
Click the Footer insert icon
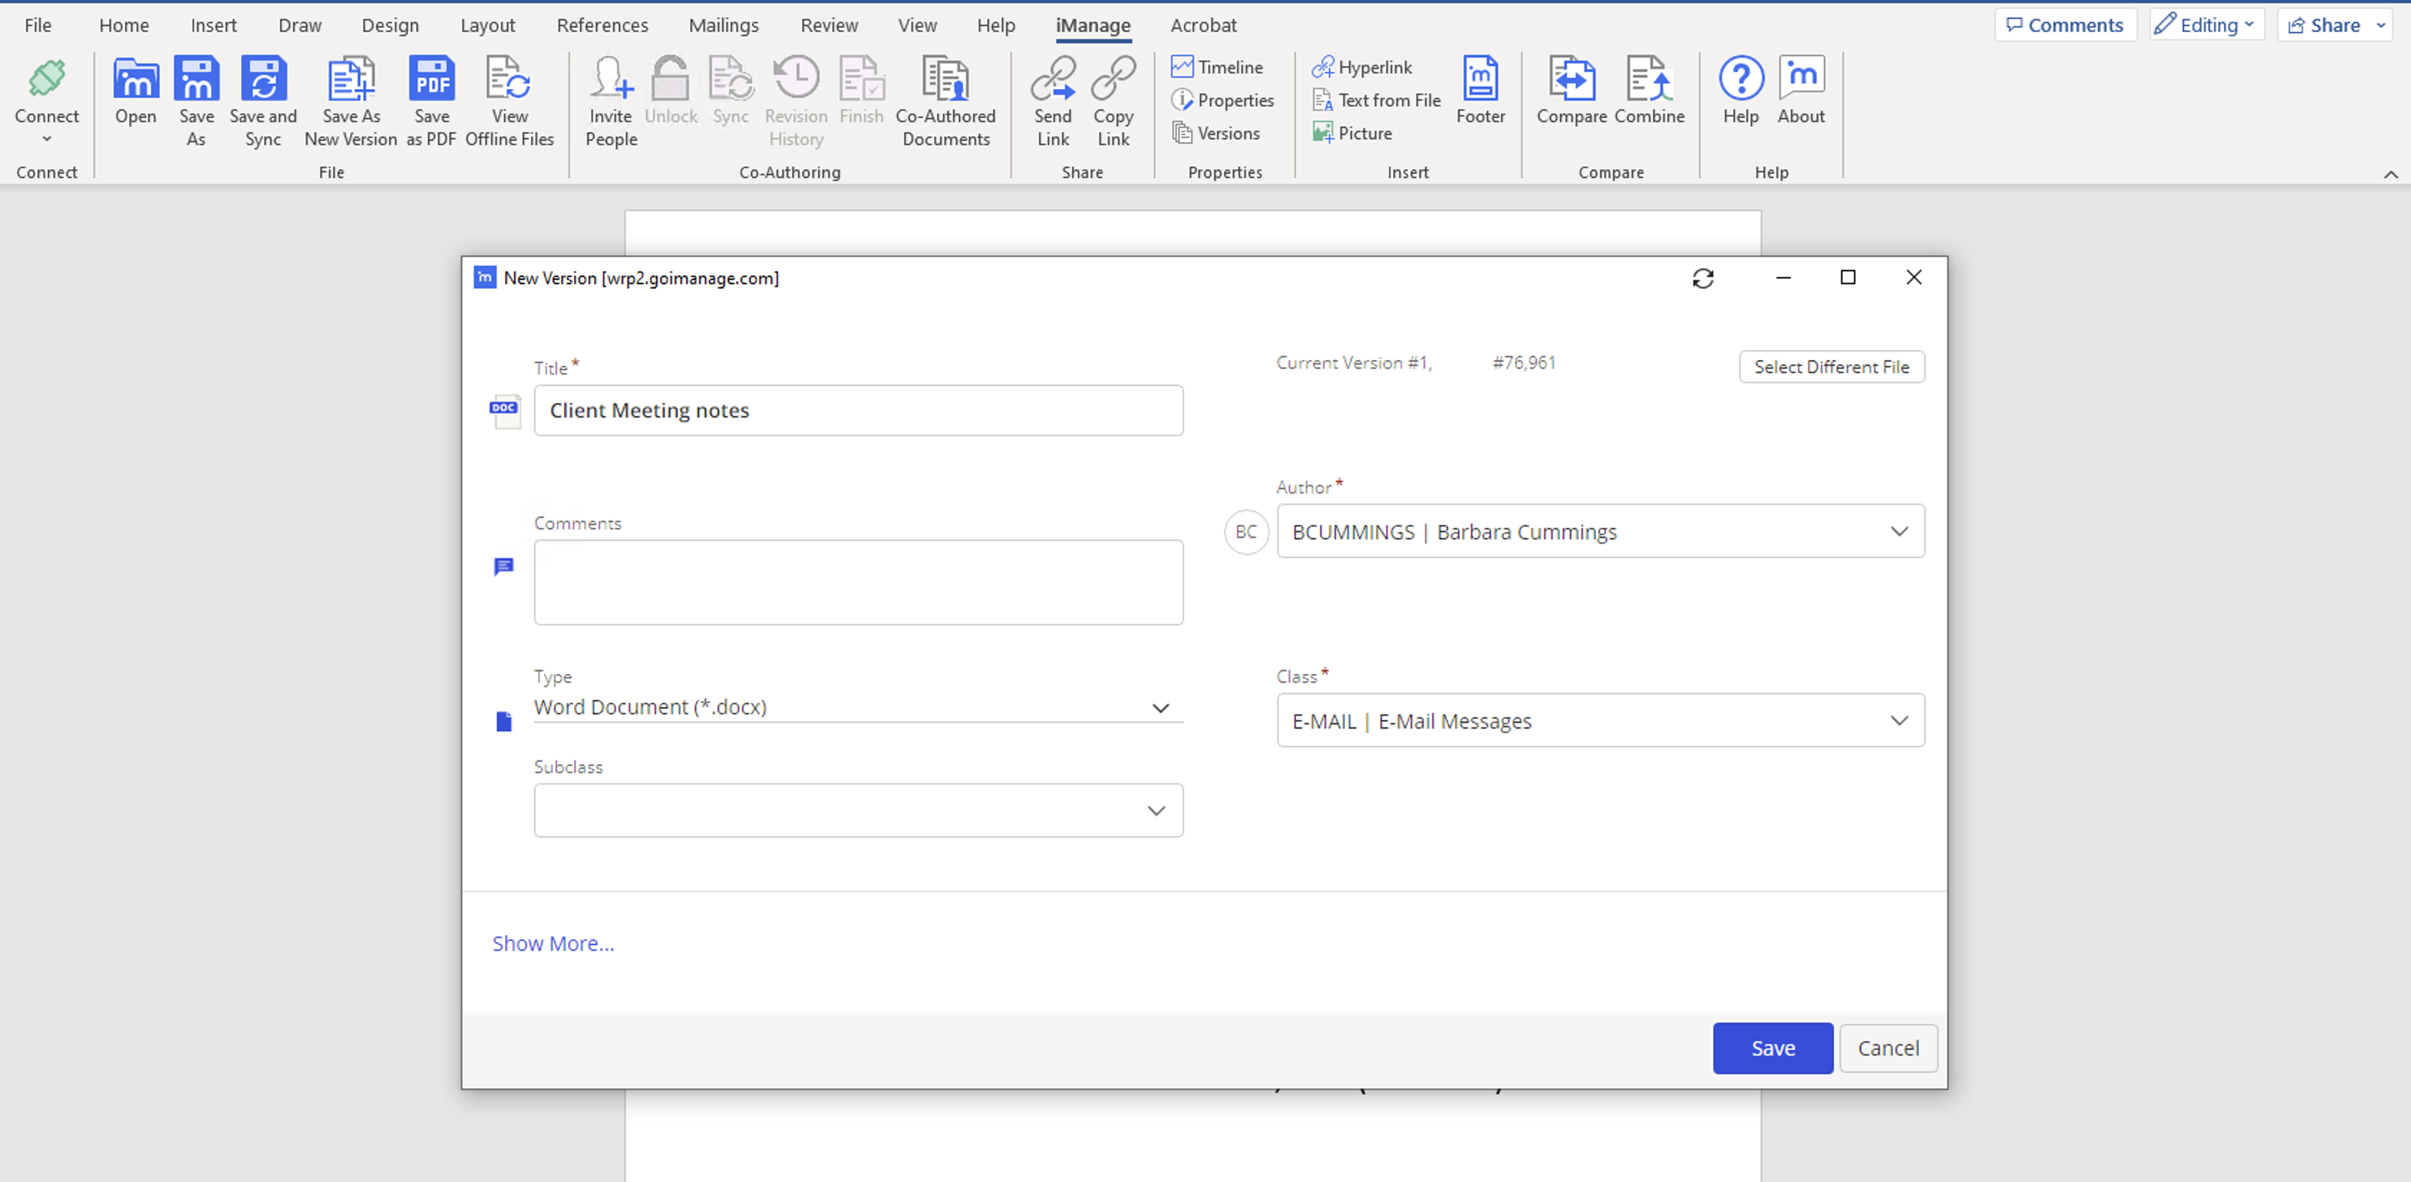pyautogui.click(x=1480, y=80)
